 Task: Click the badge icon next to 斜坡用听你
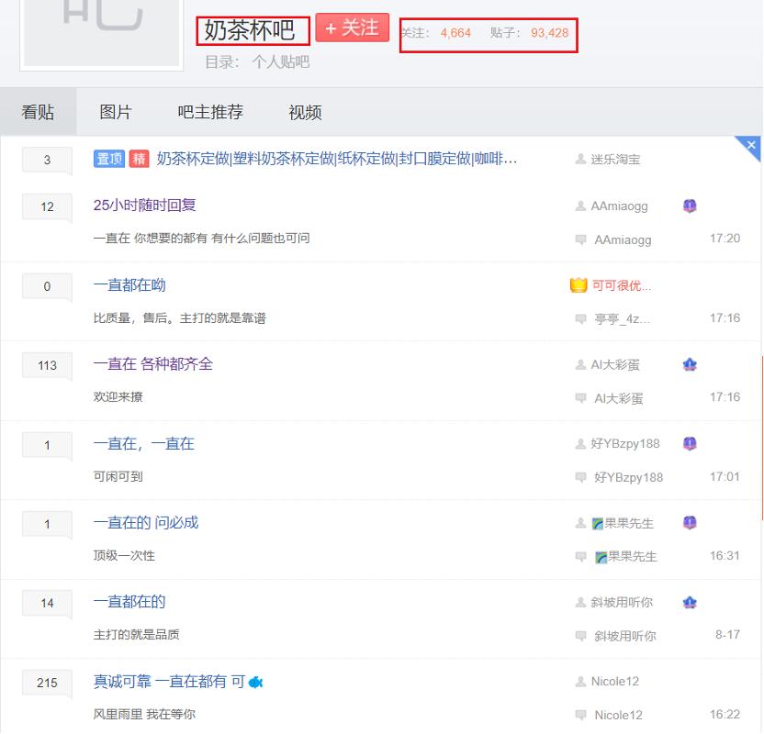(690, 602)
